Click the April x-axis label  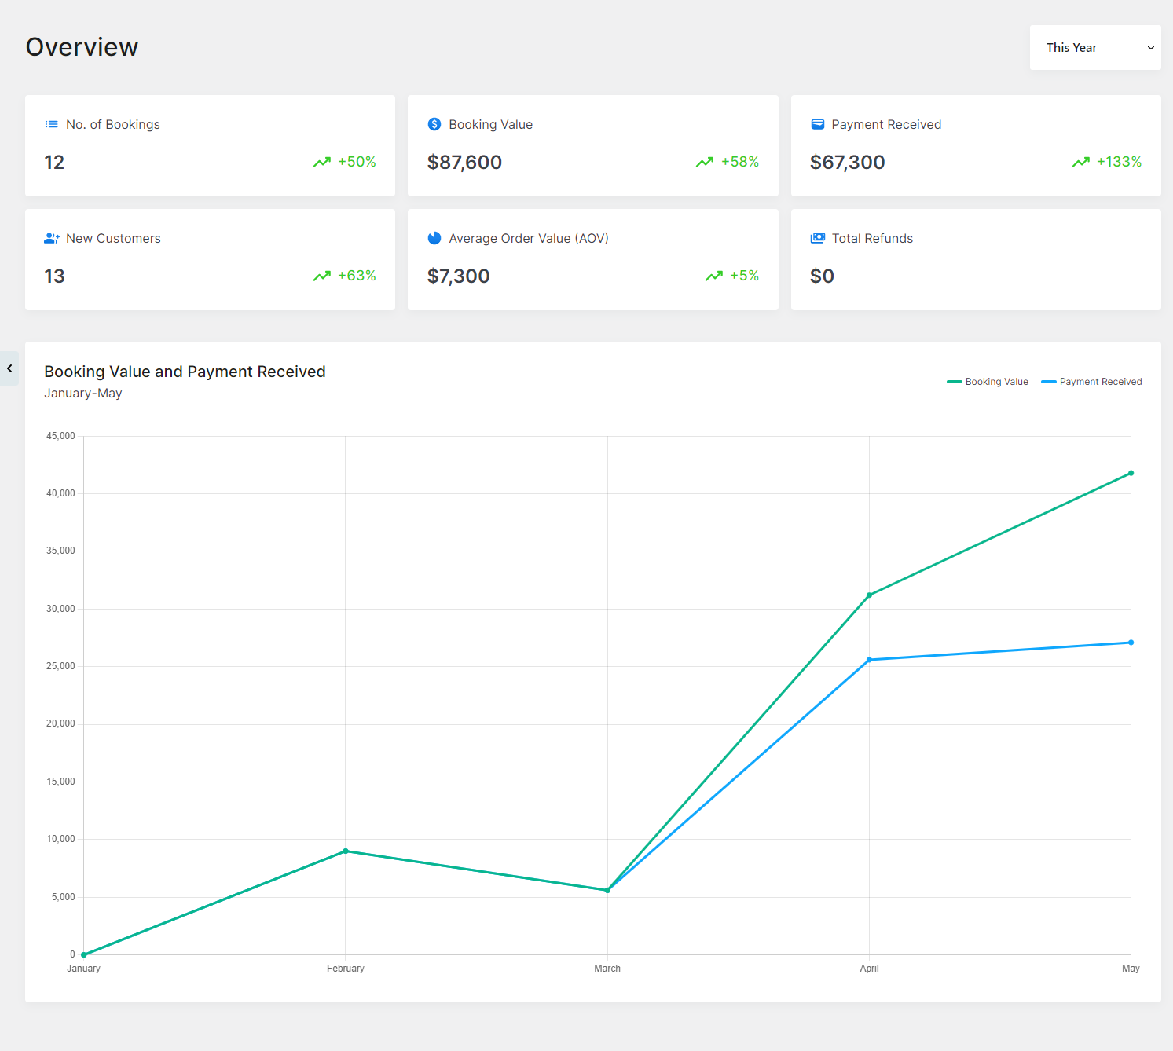[x=869, y=969]
